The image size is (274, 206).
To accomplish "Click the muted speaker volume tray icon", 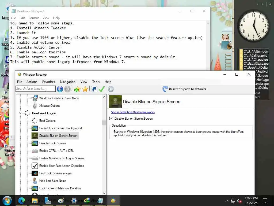I will coord(239,201).
